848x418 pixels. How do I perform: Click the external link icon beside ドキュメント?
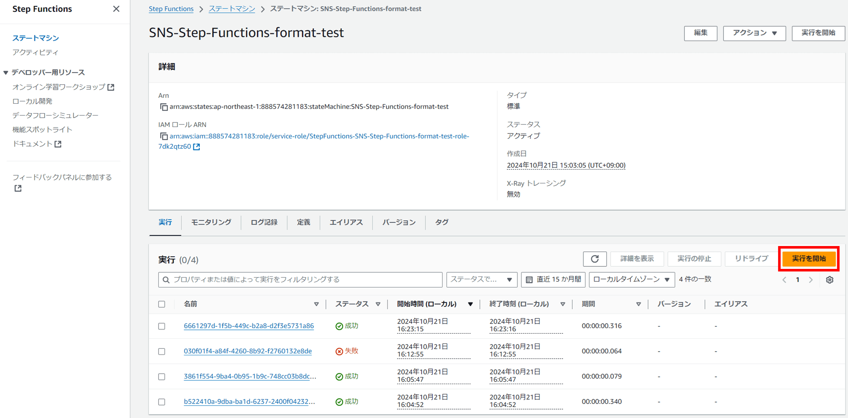click(58, 144)
